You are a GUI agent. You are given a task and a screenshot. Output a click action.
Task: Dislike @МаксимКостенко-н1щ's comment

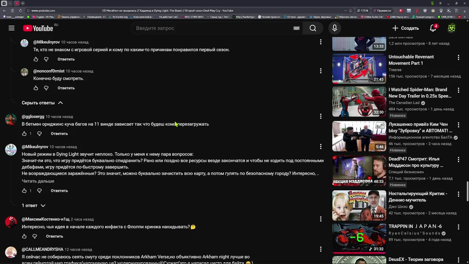(34, 236)
